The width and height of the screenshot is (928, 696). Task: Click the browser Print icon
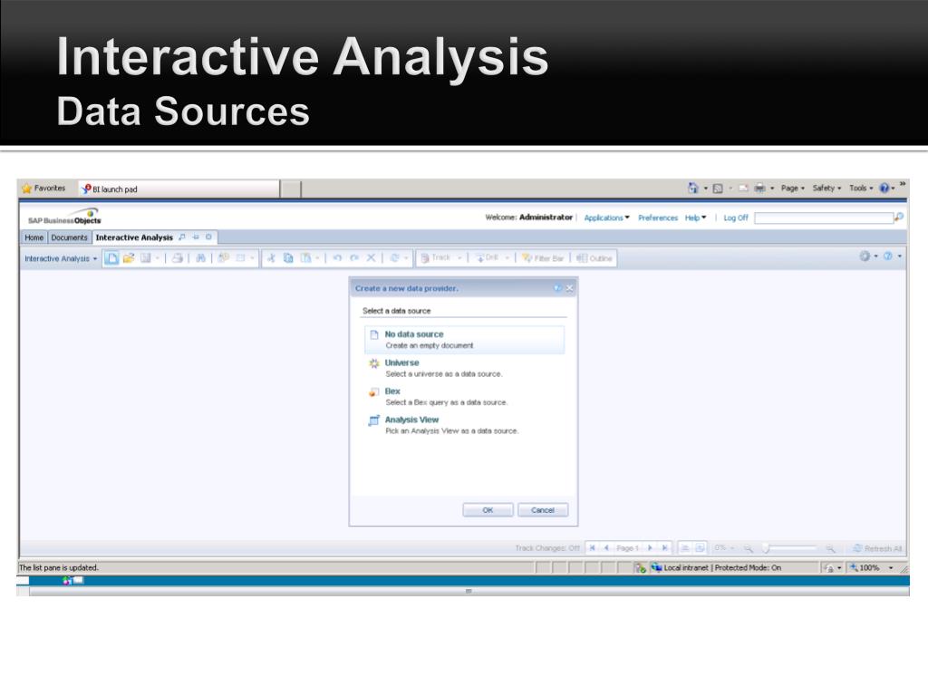point(759,188)
